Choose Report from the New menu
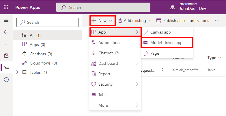This screenshot has width=226, height=116. (115, 74)
